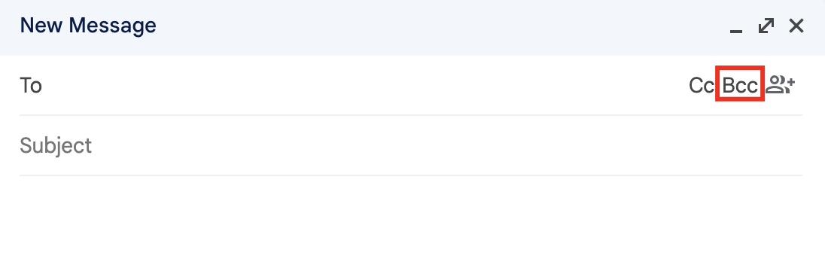Place cursor in Subject placeholder text
825x274 pixels.
(56, 146)
